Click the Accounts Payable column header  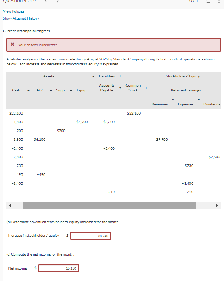[107, 88]
